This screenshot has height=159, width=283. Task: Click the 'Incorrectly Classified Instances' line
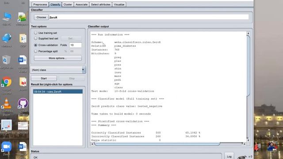[x=145, y=136]
